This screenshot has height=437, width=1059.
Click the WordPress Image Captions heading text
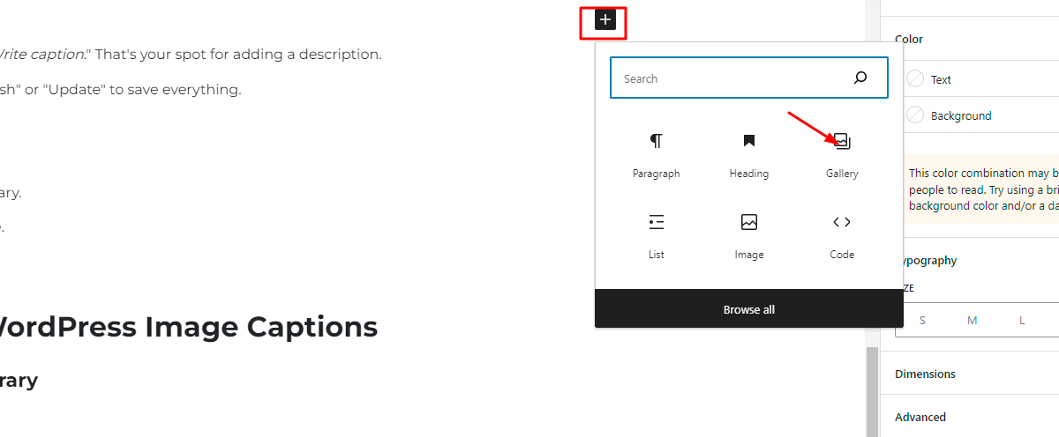click(188, 327)
